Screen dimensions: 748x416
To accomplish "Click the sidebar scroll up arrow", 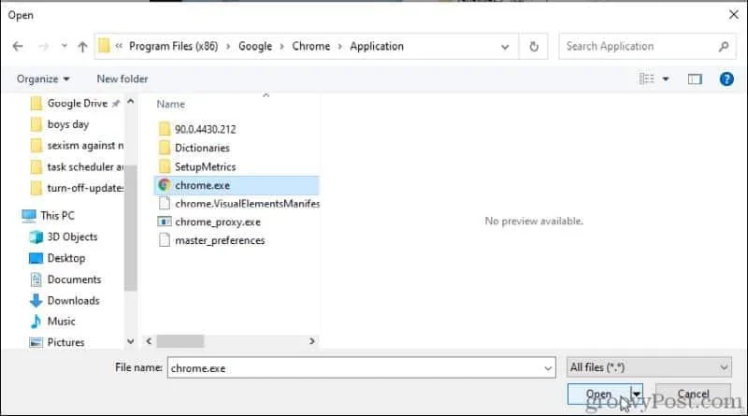I will 131,102.
